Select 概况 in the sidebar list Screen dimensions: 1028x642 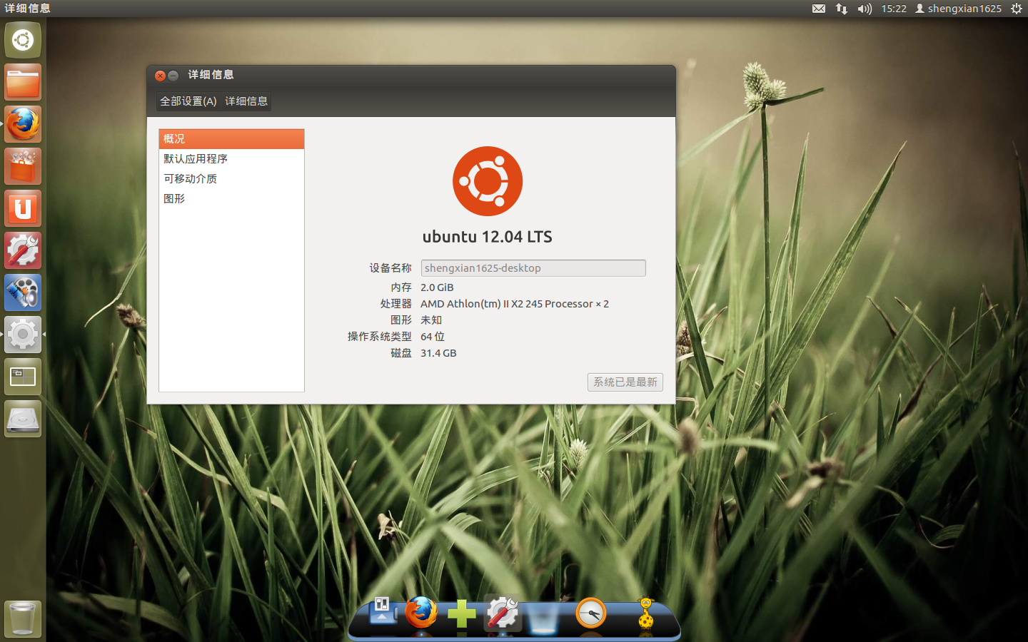[x=231, y=139]
